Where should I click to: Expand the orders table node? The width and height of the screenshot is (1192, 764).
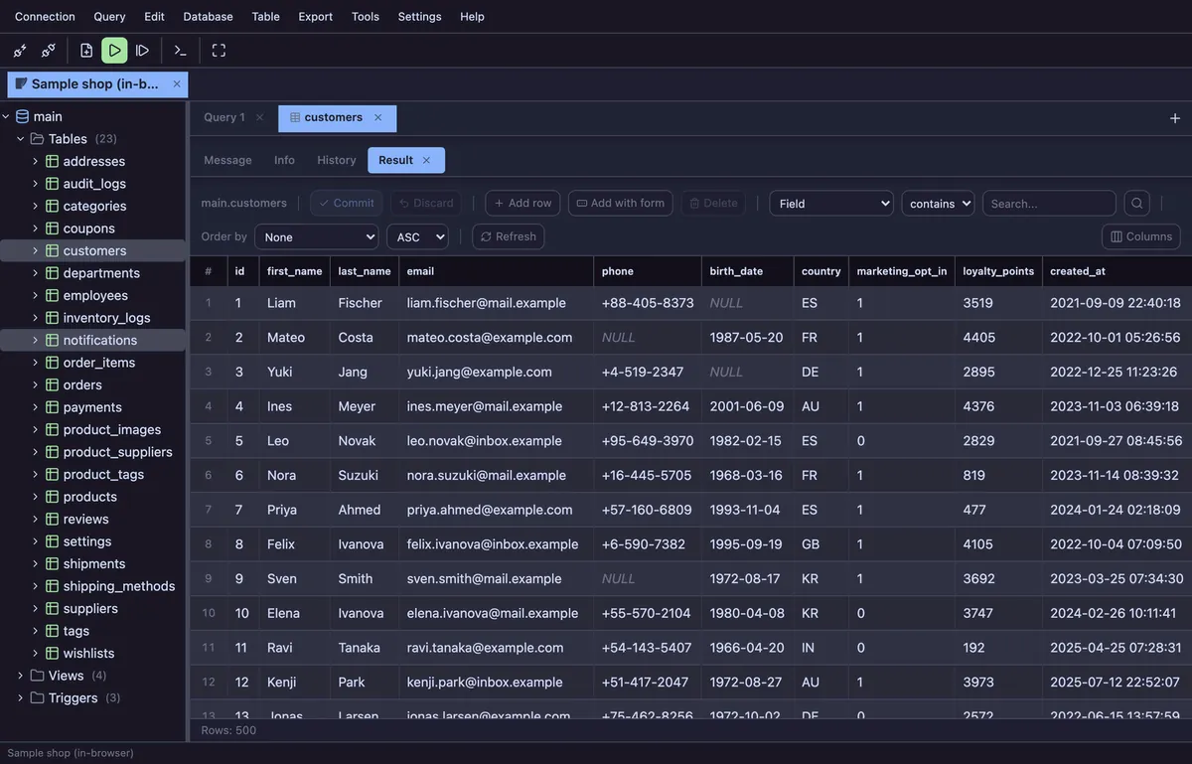(x=35, y=384)
